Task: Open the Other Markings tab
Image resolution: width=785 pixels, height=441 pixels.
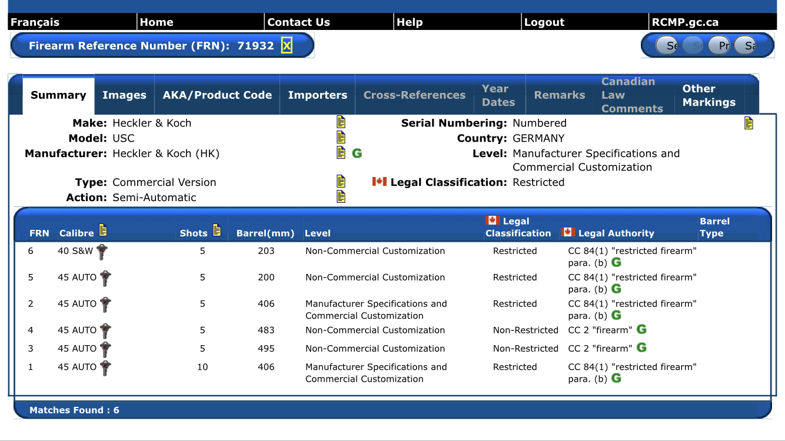Action: 709,95
